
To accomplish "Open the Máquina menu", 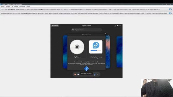I will [x=8, y=6].
